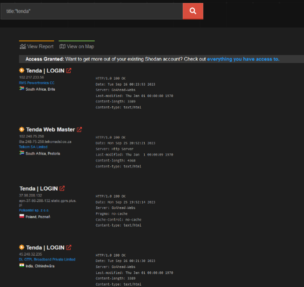Open external link icon for Tenda Web Master
The height and width of the screenshot is (287, 304).
point(79,129)
